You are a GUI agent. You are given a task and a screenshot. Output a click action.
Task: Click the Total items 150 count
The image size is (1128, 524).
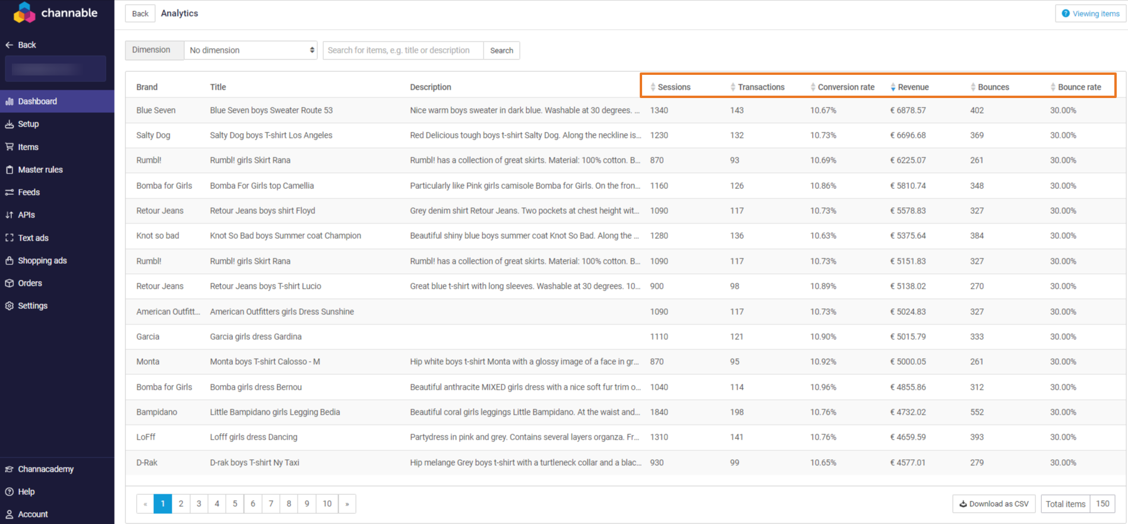tap(1102, 504)
